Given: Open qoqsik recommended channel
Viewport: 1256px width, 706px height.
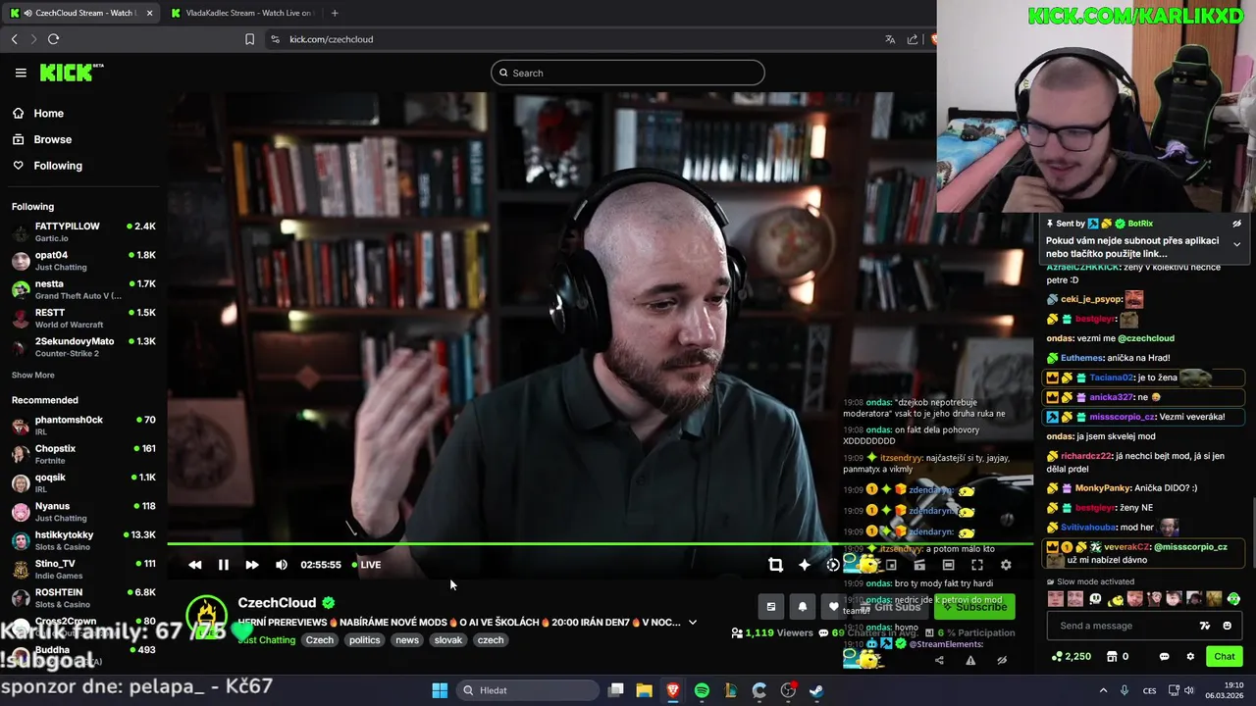Looking at the screenshot, I should [83, 483].
